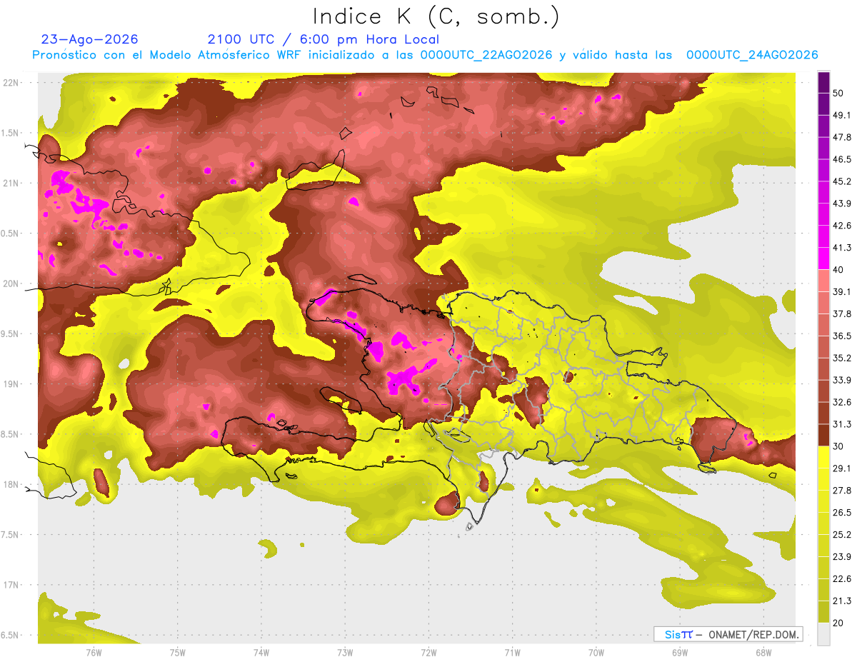
Task: Click the latitude label "21N"
Action: 11,183
